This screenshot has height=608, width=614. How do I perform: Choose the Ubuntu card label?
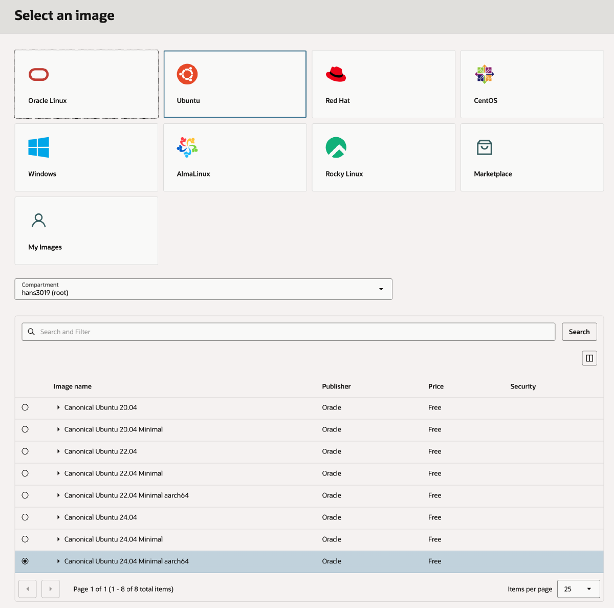point(188,101)
